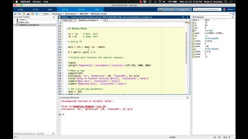The image size is (248, 139).
Task: Click the Search Documentation field
Action: click(x=207, y=9)
